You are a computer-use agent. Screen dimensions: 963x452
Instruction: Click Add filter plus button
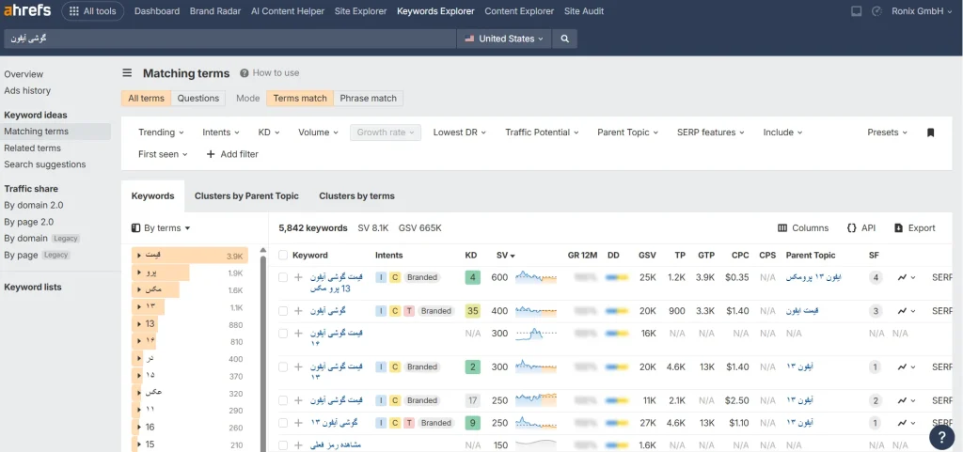[232, 154]
